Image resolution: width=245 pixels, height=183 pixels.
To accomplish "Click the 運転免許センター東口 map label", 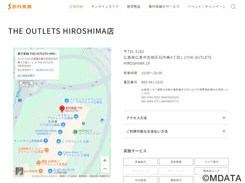I will coord(26,84).
